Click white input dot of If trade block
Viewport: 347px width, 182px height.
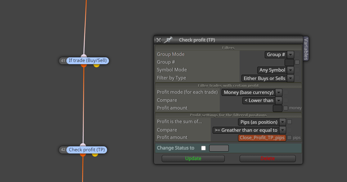[84, 56]
